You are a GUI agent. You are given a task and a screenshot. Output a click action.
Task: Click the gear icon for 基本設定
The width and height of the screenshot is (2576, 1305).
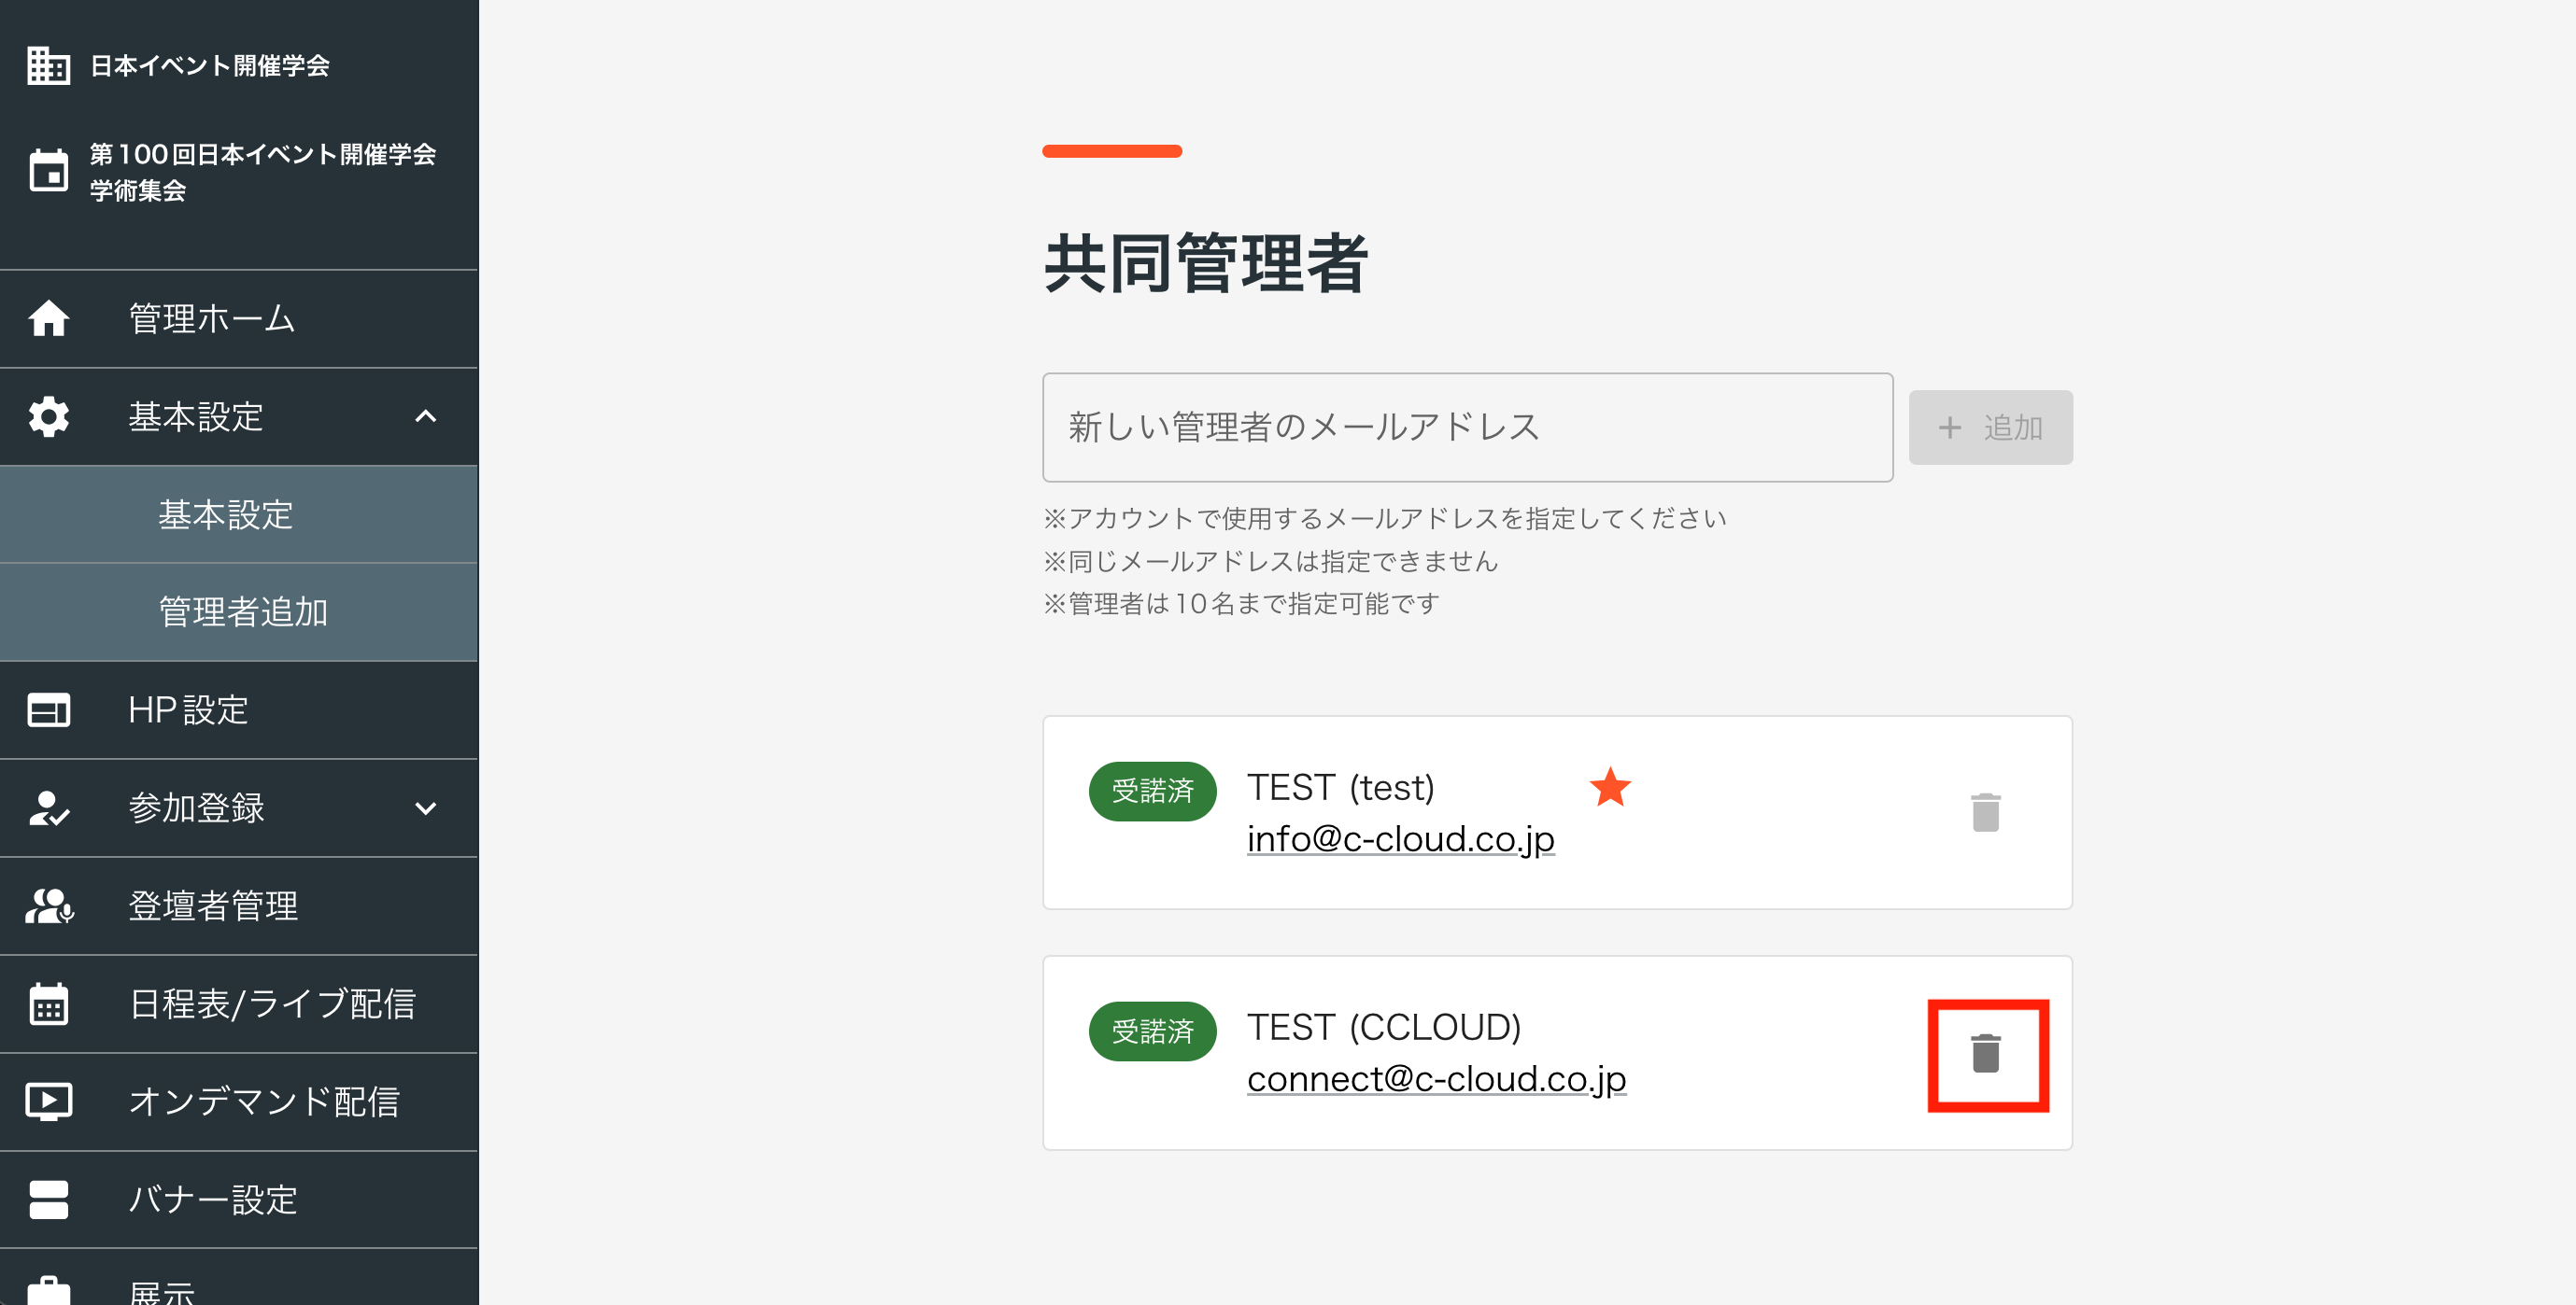point(48,416)
